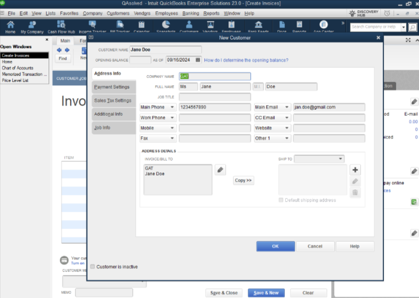Open Bank Feeds from the toolbar
The height and width of the screenshot is (298, 419).
click(258, 26)
